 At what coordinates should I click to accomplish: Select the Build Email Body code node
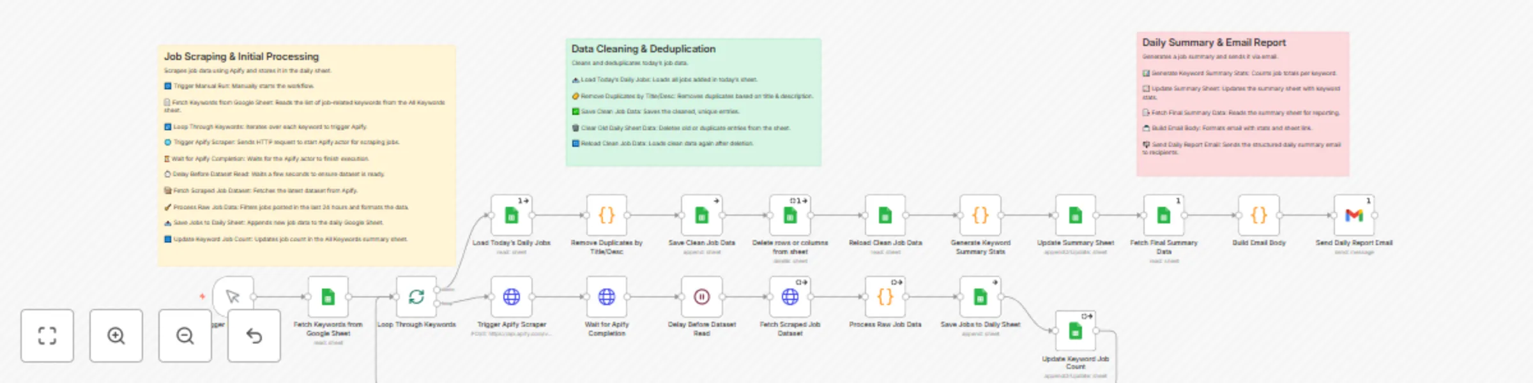[x=1259, y=216]
